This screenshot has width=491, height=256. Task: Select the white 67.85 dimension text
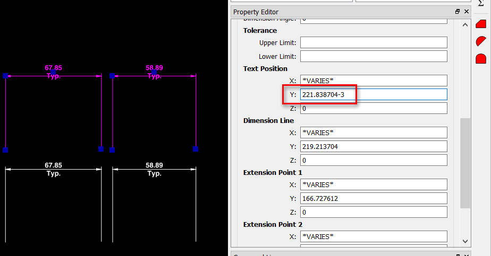53,165
